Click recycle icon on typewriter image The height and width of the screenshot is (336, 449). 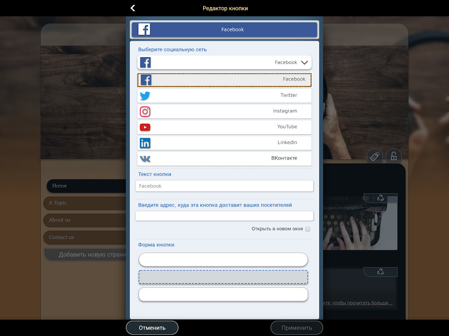pos(381,197)
